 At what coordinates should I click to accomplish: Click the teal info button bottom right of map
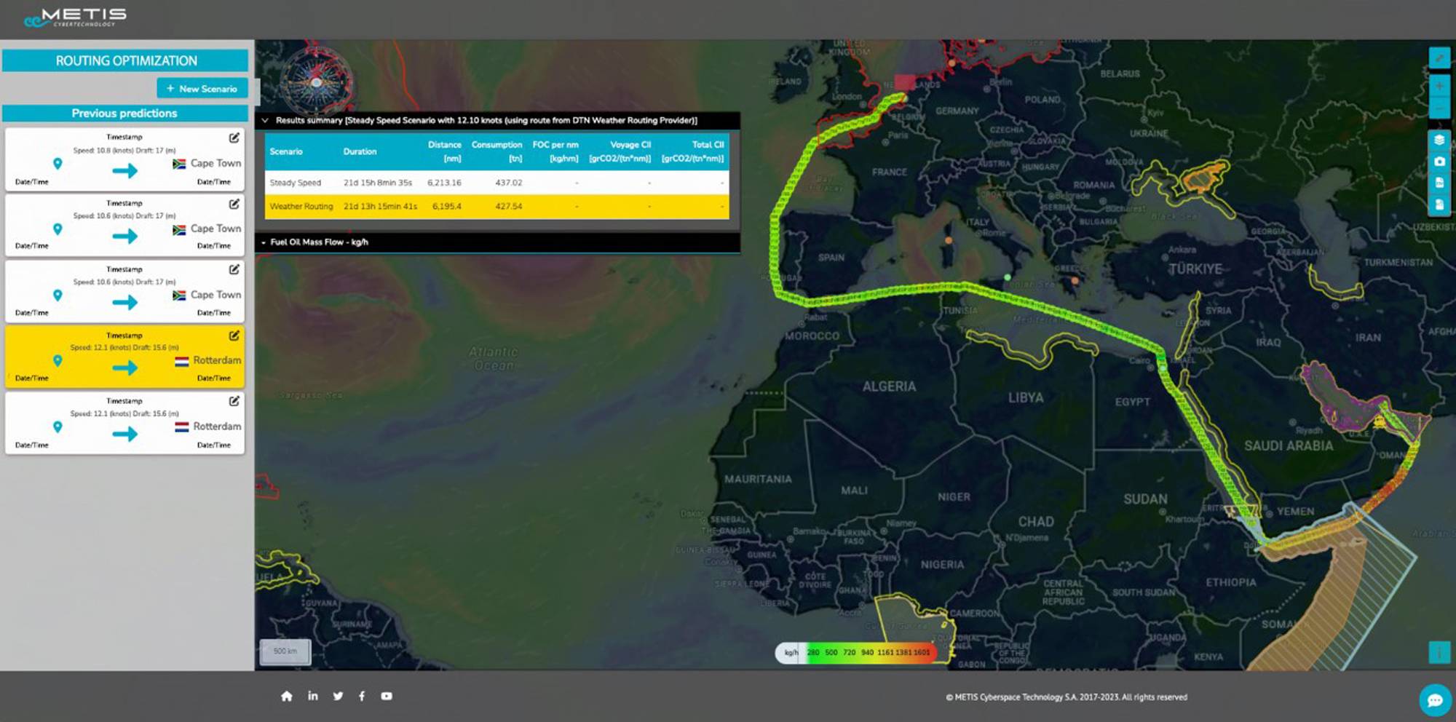coord(1439,652)
